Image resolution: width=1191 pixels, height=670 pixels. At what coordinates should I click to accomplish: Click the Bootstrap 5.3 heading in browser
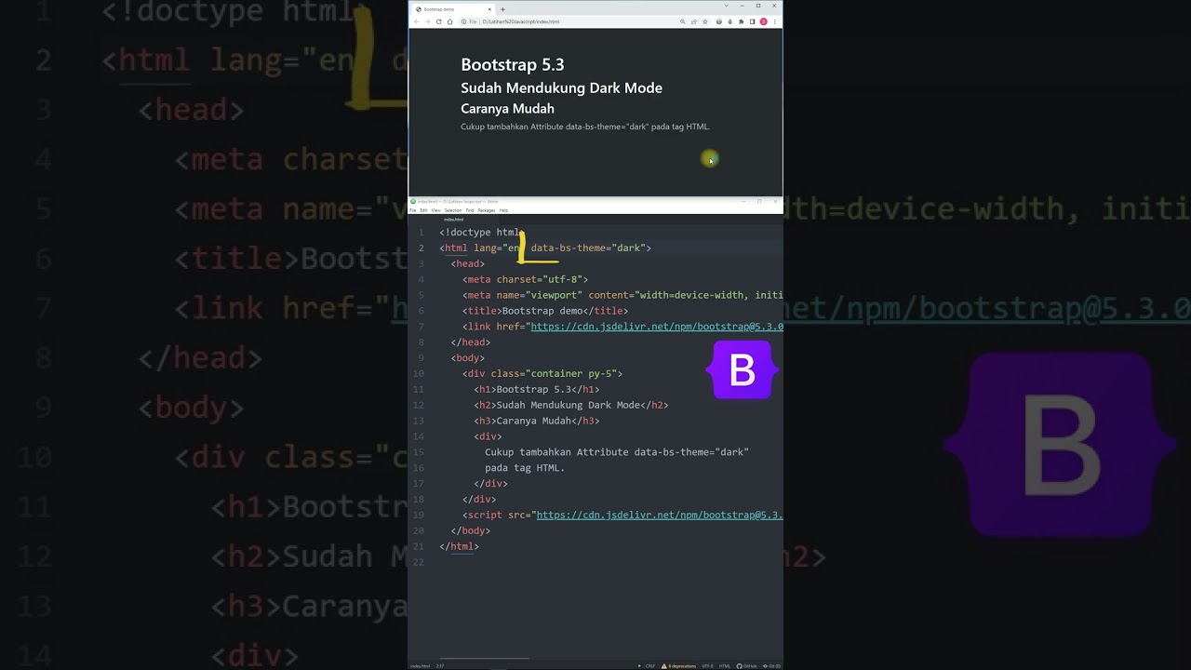coord(513,64)
